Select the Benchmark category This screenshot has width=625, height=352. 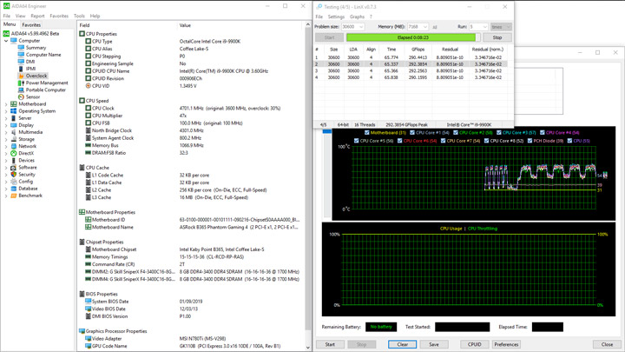[30, 196]
